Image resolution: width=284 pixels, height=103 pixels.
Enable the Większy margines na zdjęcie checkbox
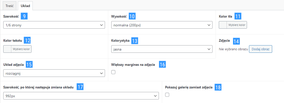point(113,72)
